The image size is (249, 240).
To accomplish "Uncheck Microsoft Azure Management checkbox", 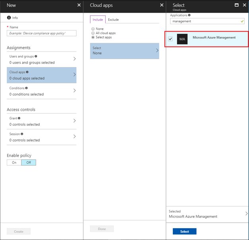I will (x=170, y=39).
